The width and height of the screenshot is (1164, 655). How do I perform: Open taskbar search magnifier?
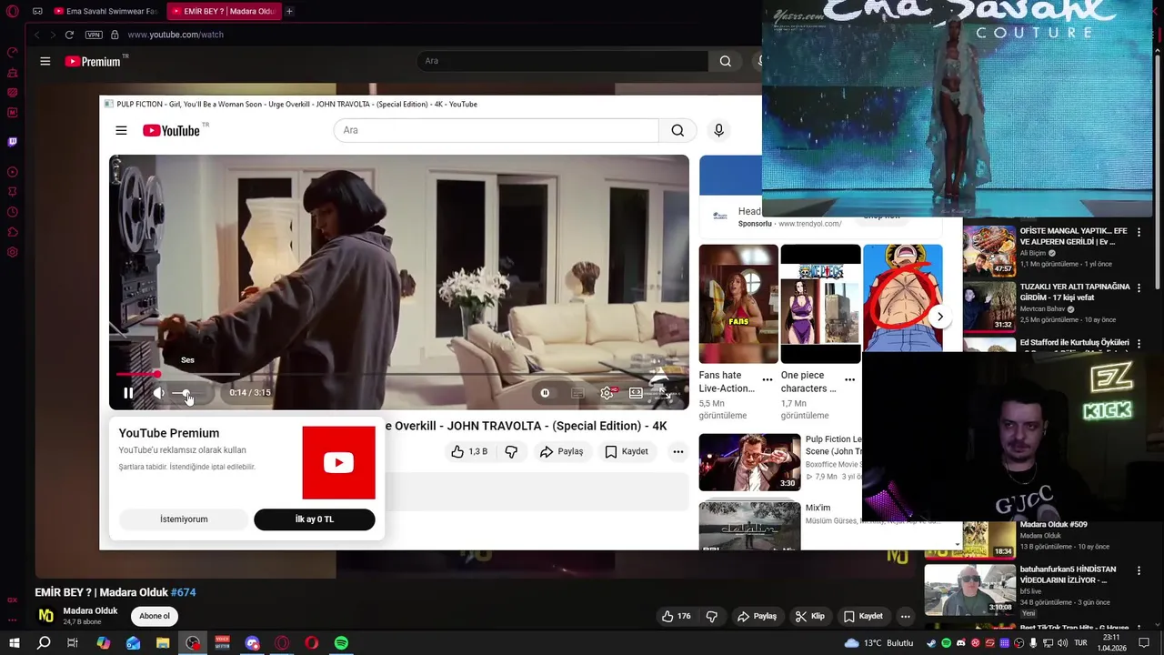coord(44,643)
